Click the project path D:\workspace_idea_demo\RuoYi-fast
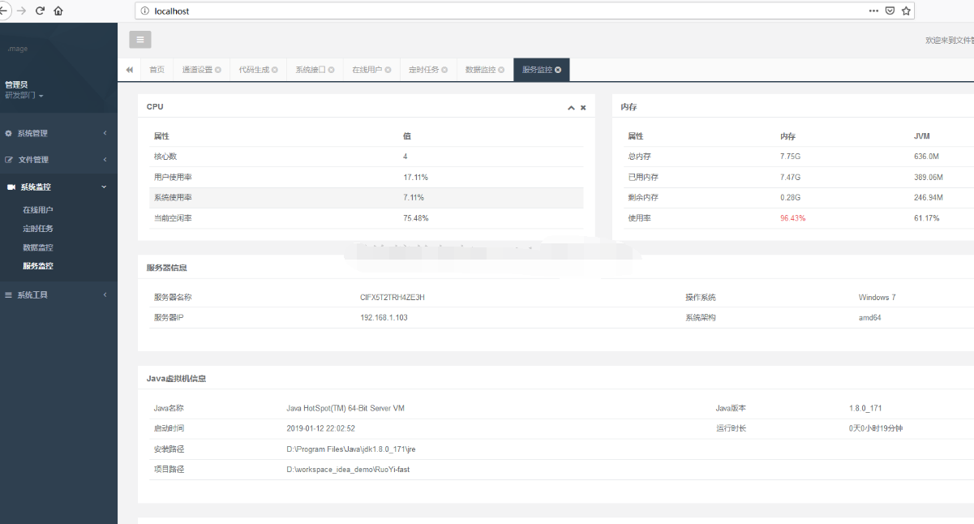 pyautogui.click(x=349, y=469)
